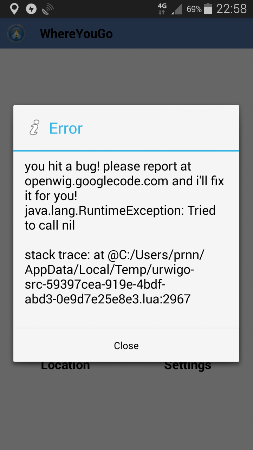Select the Location menu label

65,366
